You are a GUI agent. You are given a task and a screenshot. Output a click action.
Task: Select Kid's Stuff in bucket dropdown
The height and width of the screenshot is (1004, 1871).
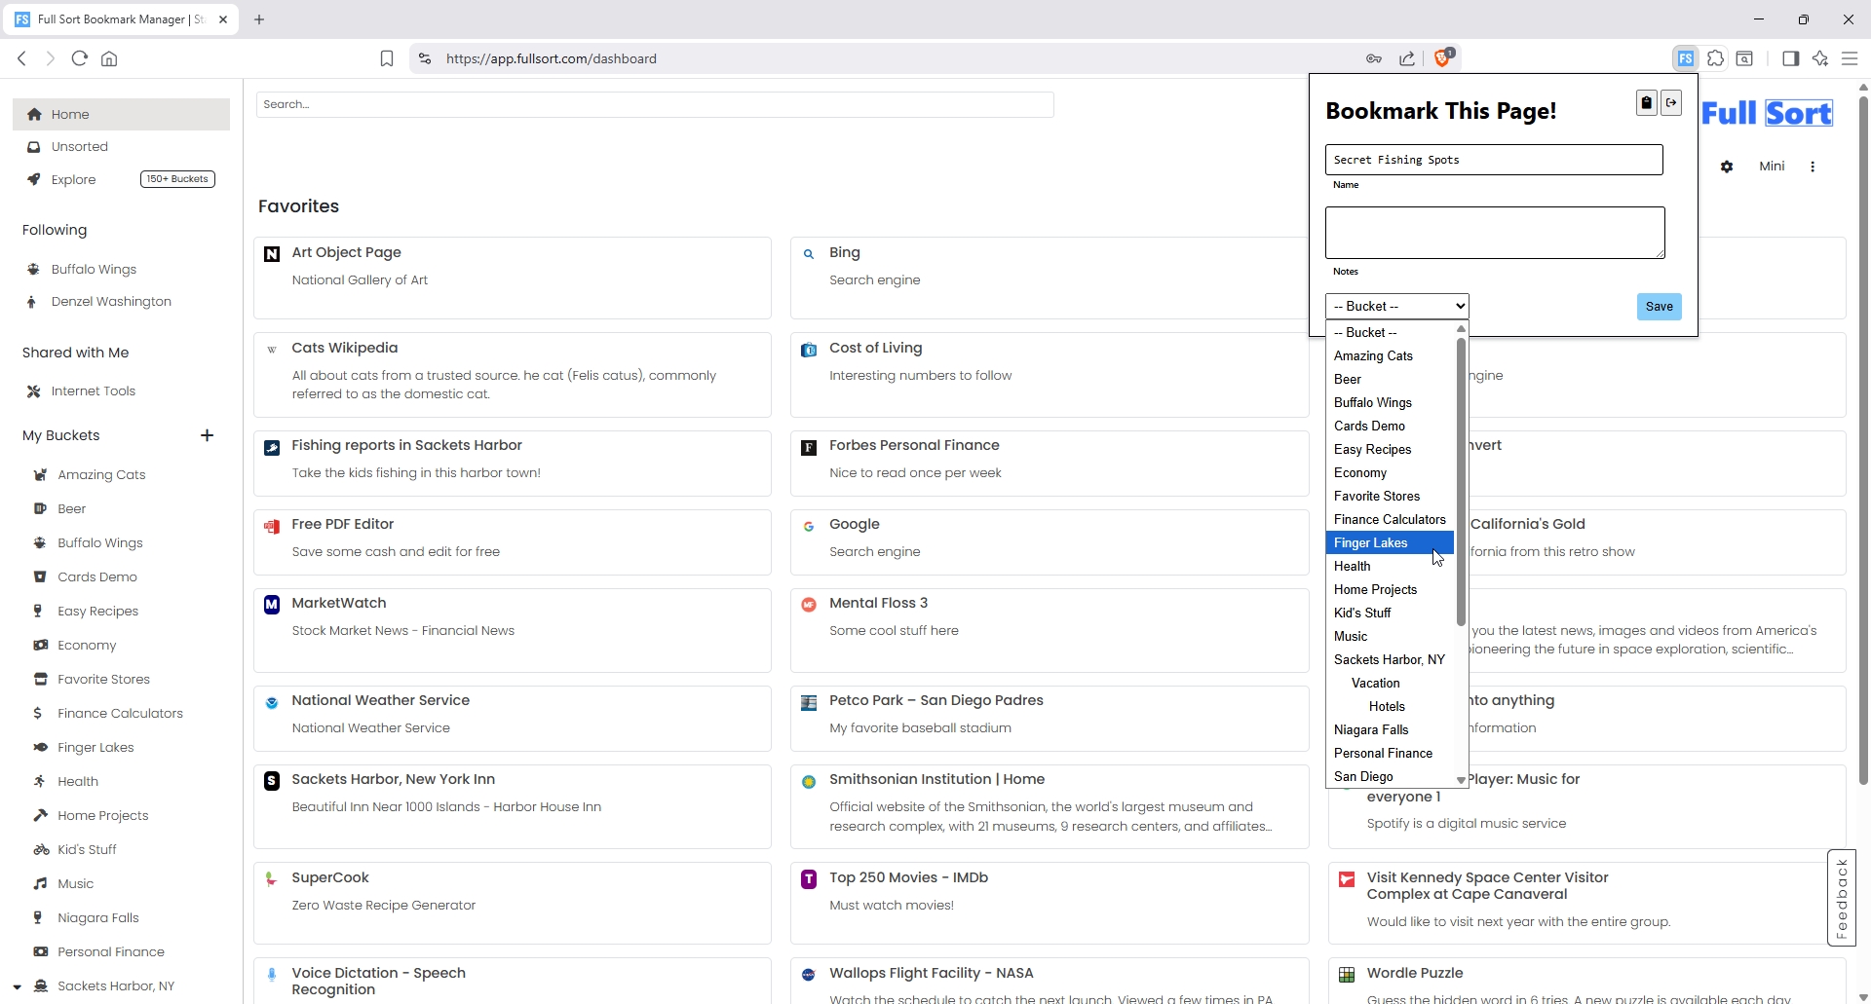tap(1390, 613)
